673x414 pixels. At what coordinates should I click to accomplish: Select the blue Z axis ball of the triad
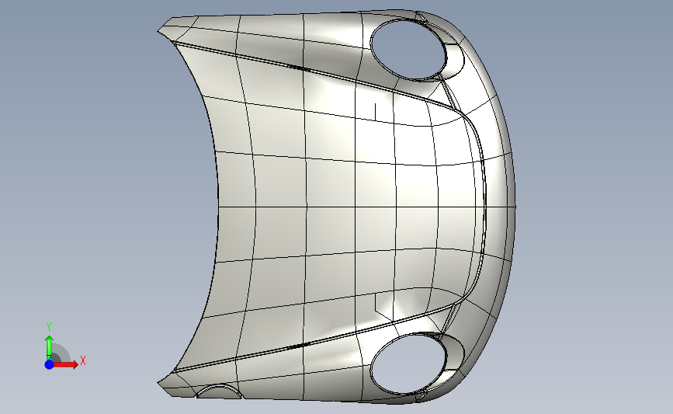[x=50, y=364]
